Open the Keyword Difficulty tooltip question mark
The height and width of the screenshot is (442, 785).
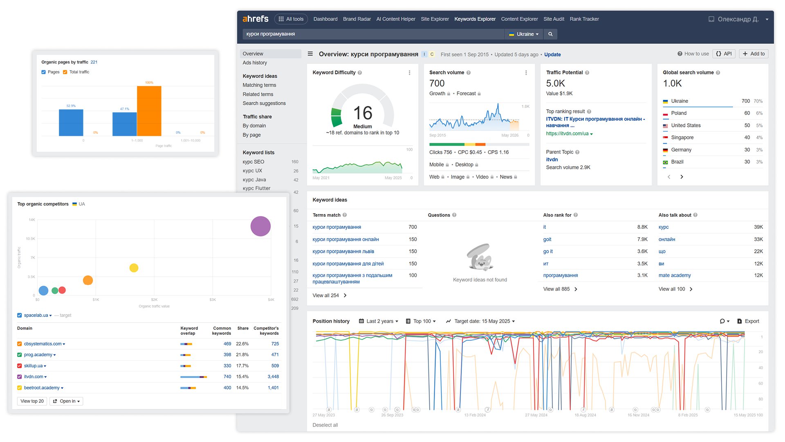tap(360, 72)
